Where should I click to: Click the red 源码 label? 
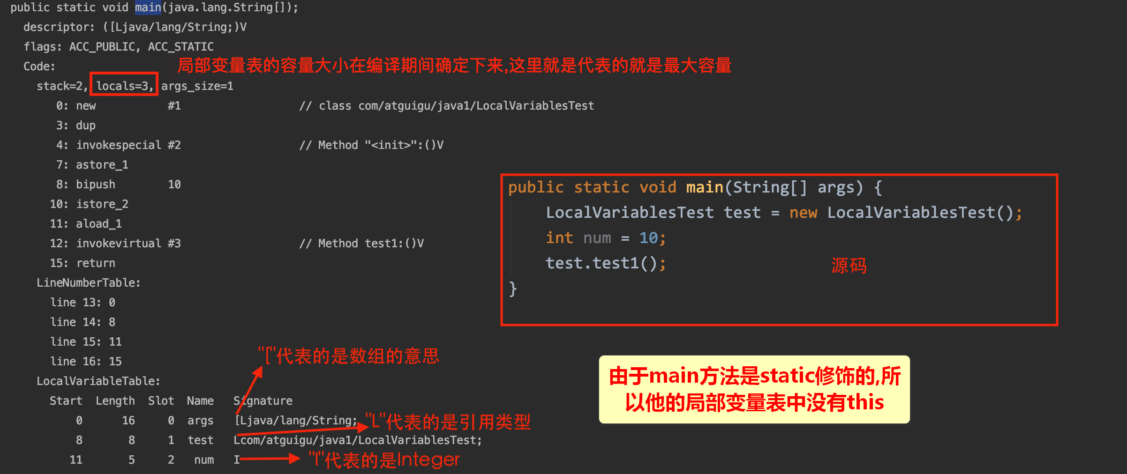pos(849,266)
